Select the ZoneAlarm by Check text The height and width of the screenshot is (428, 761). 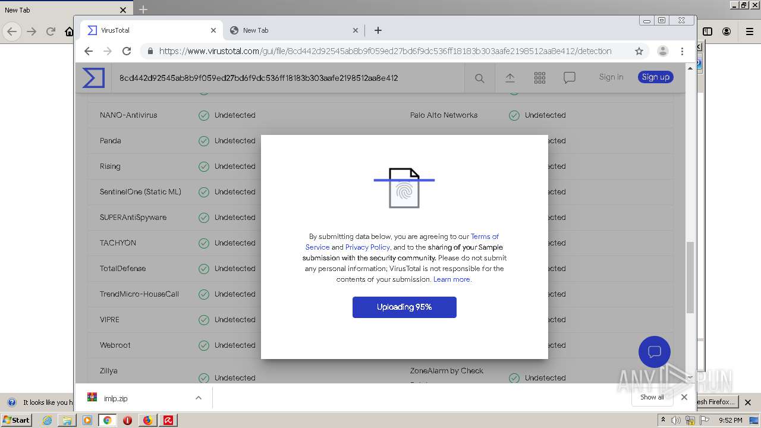tap(446, 371)
